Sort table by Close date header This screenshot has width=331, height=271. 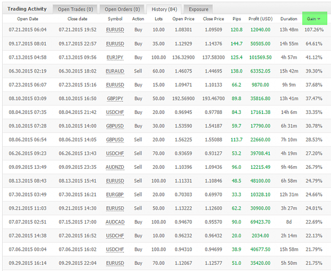click(x=77, y=19)
